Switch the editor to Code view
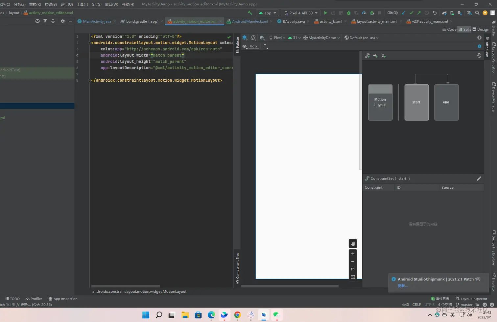Screen dimensions: 497x322 pyautogui.click(x=449, y=29)
